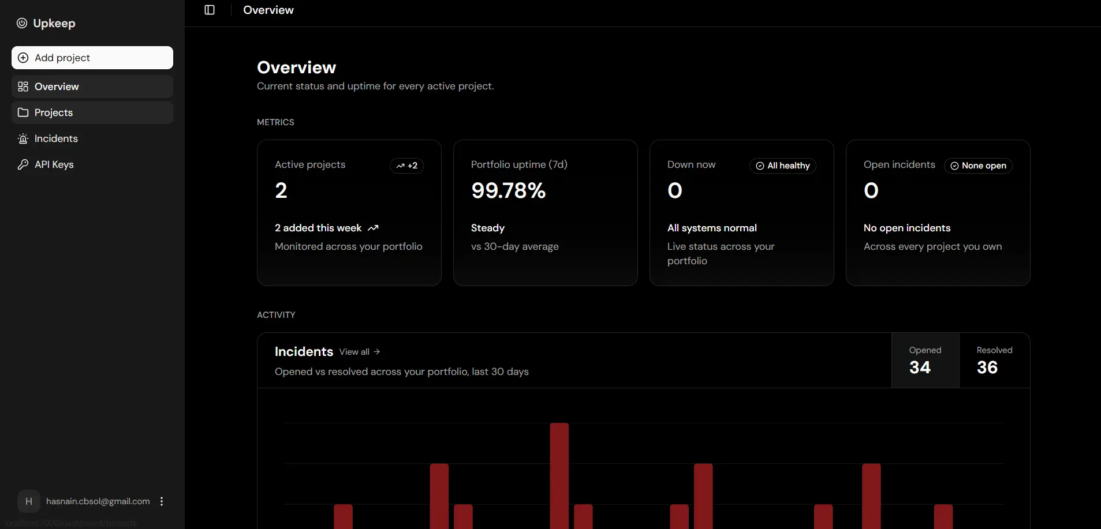Click the 'Down now' card title
This screenshot has width=1101, height=529.
[691, 164]
